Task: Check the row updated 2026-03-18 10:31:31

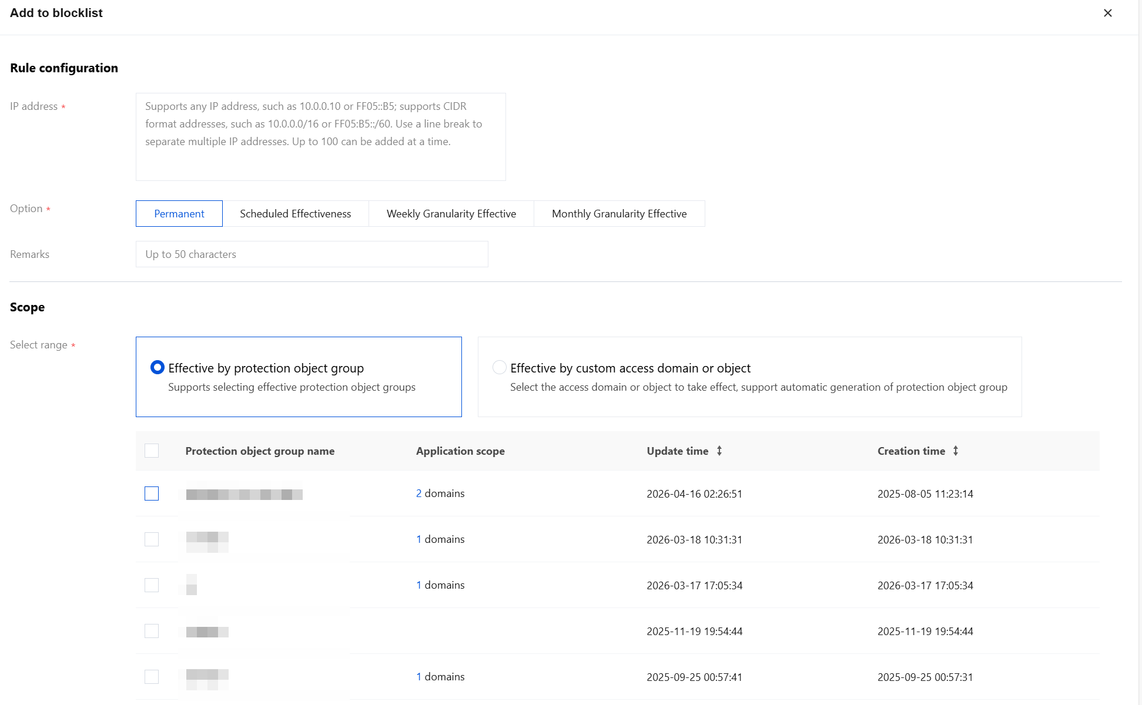Action: 152,539
